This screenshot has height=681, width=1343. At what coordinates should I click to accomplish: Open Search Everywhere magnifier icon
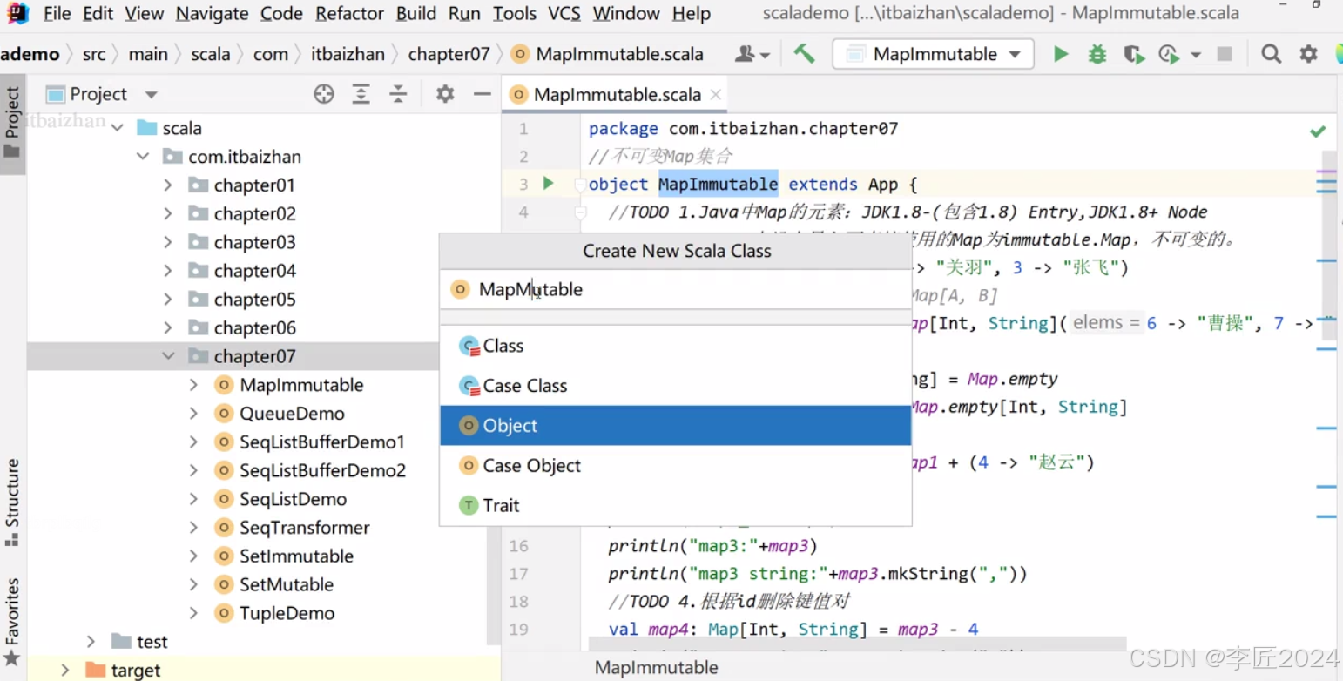pyautogui.click(x=1271, y=54)
